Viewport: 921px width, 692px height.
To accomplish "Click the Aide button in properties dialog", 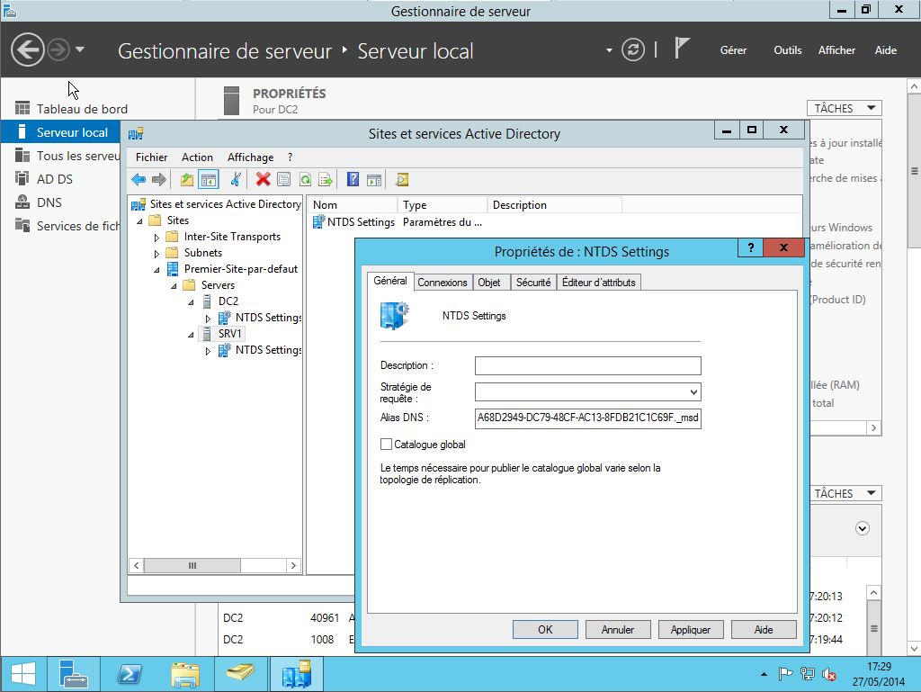I will pyautogui.click(x=764, y=630).
